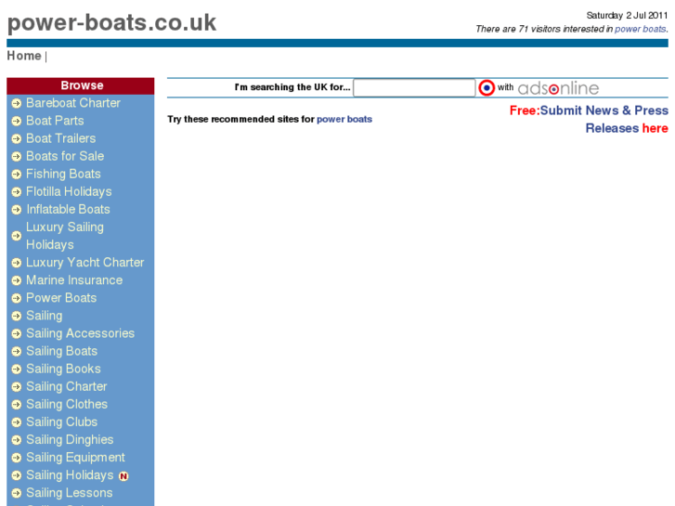Image resolution: width=675 pixels, height=506 pixels.
Task: Click the arrow icon beside Power Boats
Action: click(17, 298)
